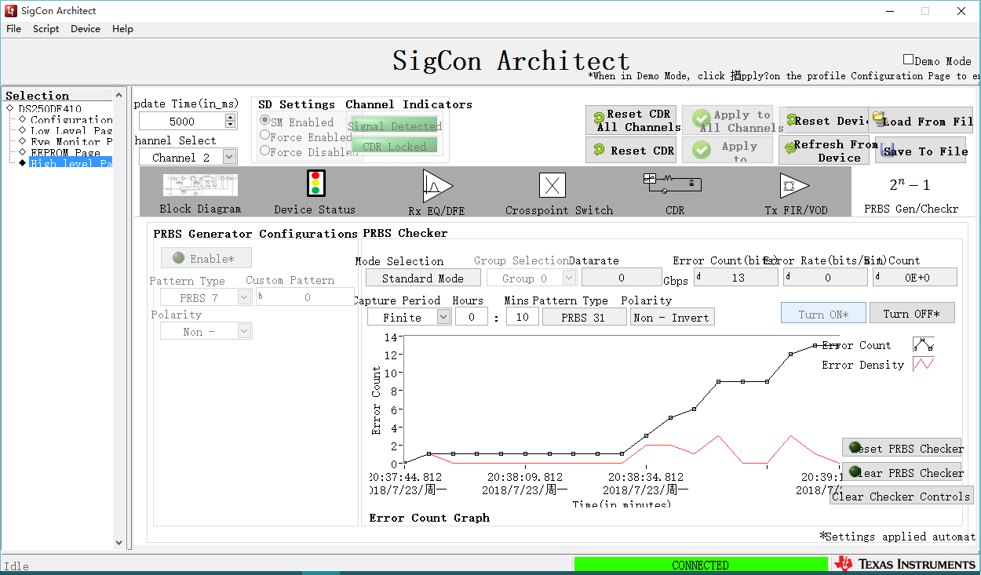Open the Device menu
The width and height of the screenshot is (981, 575).
tap(86, 29)
